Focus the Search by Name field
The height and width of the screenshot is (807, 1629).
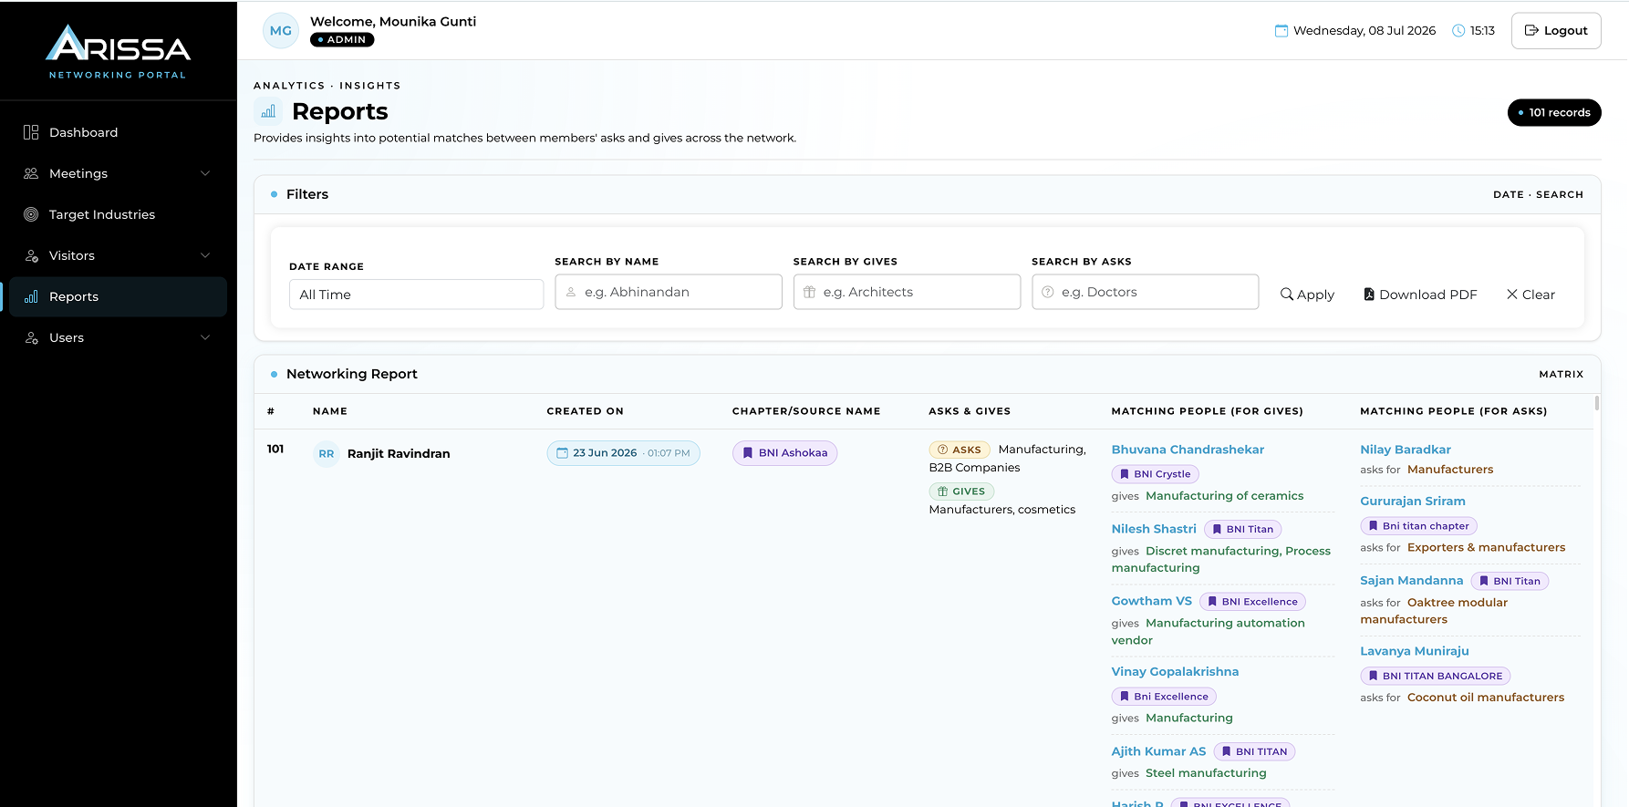[x=669, y=292]
